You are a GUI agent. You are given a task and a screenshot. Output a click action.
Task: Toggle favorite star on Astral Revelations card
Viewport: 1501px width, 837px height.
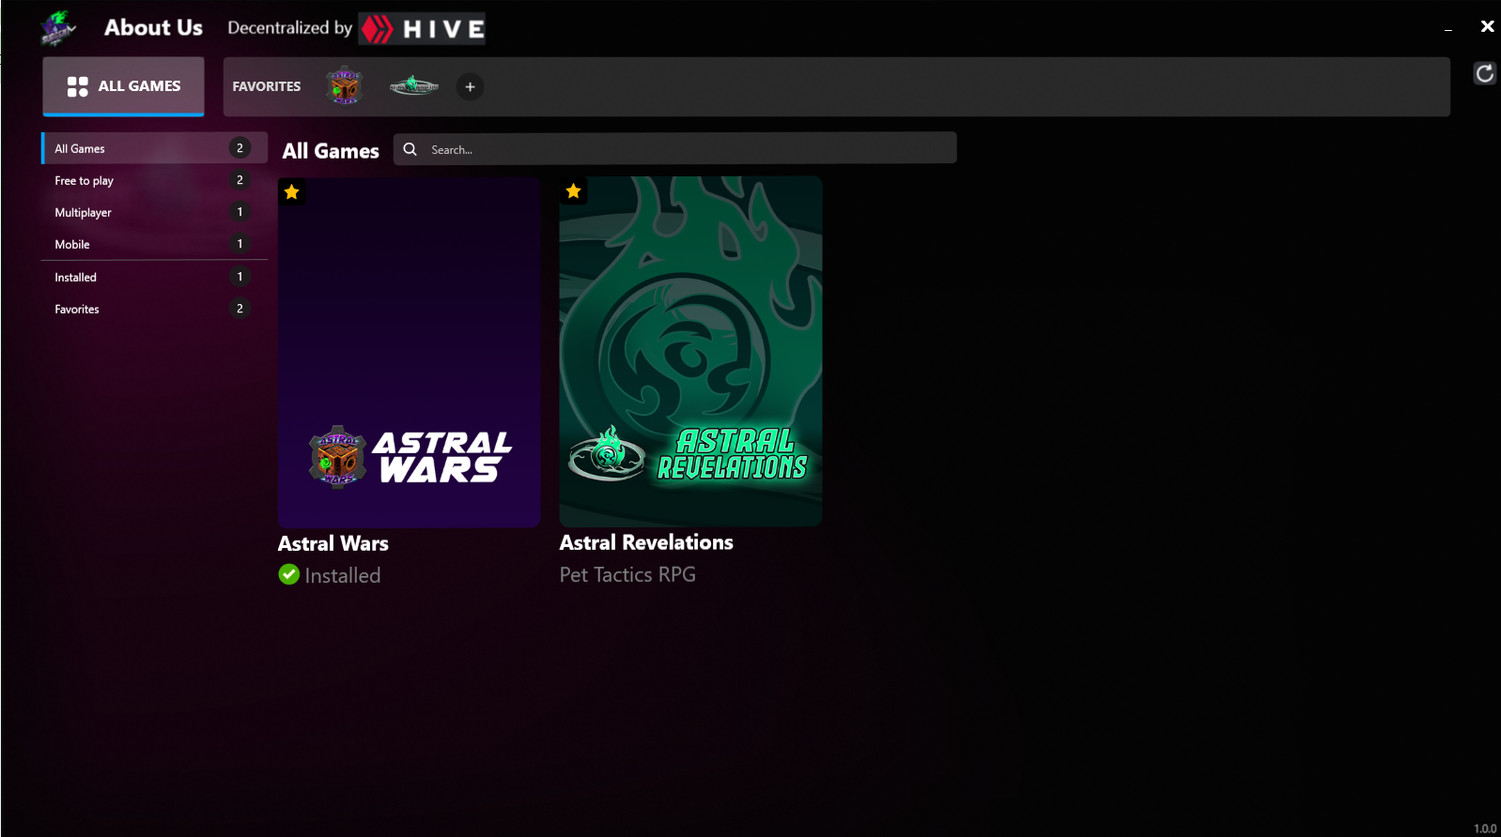tap(574, 191)
